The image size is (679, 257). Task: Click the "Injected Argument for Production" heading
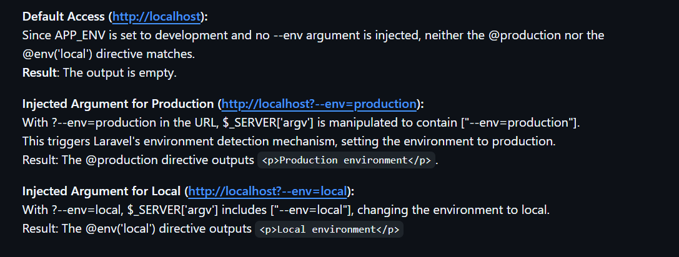pyautogui.click(x=118, y=104)
